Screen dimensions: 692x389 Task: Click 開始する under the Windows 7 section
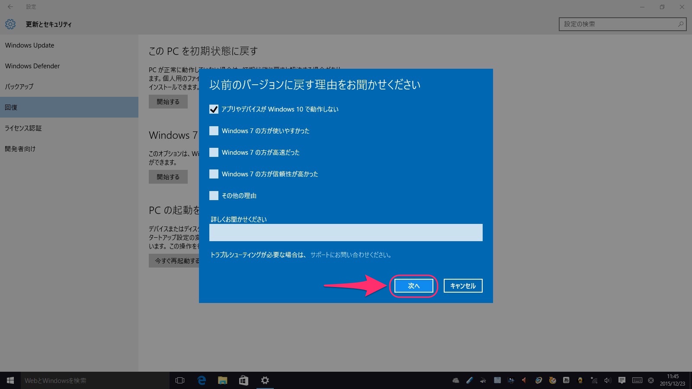tap(168, 177)
